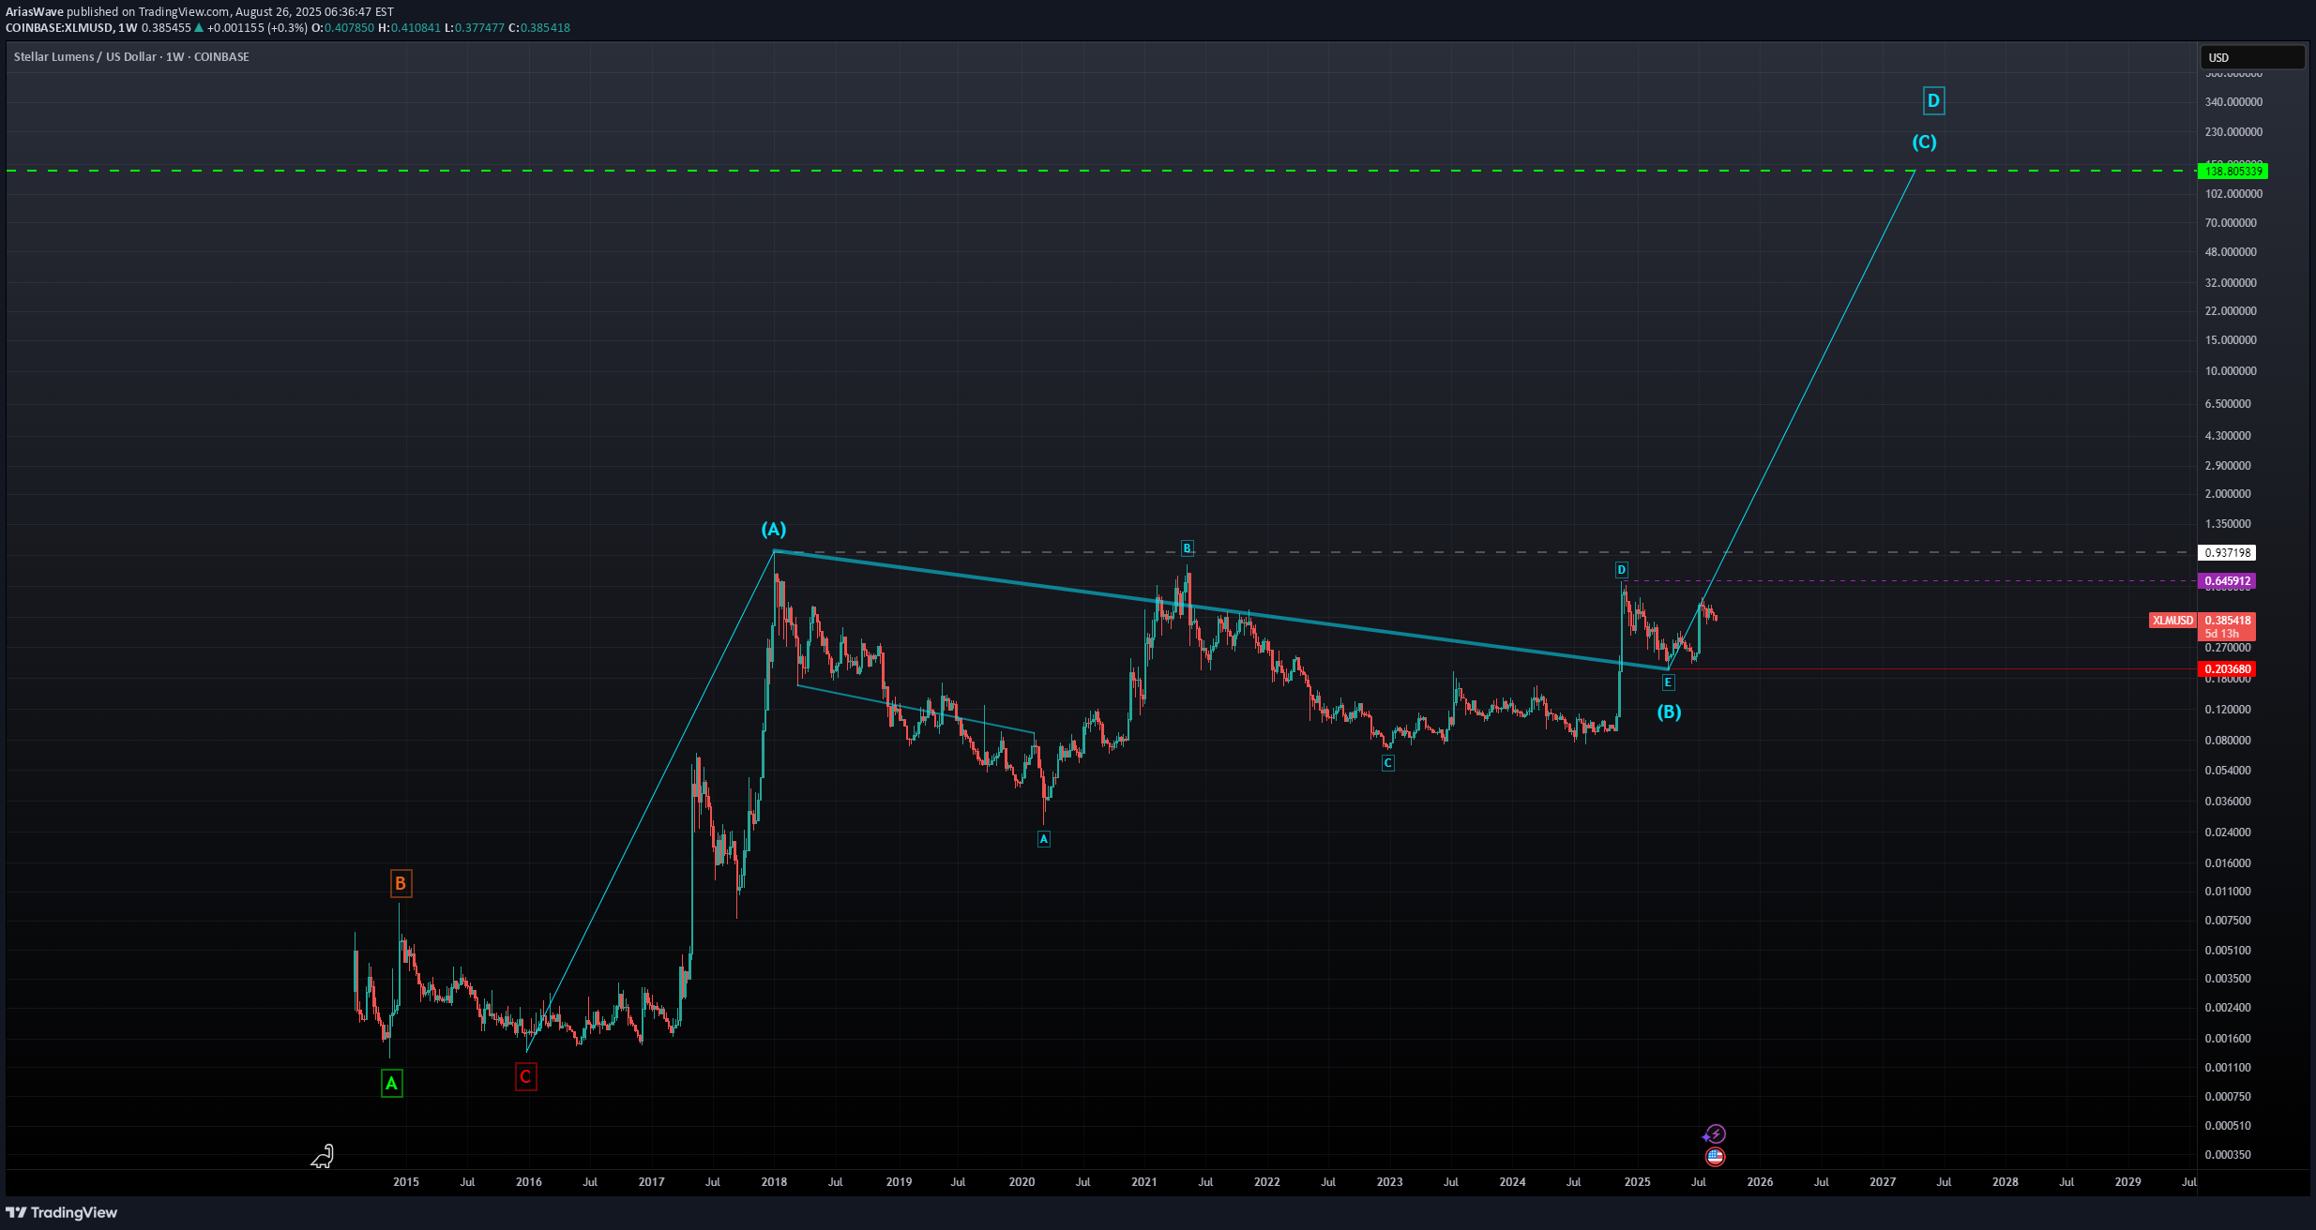Click the 340.000000 price axis value
The height and width of the screenshot is (1230, 2316).
click(2233, 102)
